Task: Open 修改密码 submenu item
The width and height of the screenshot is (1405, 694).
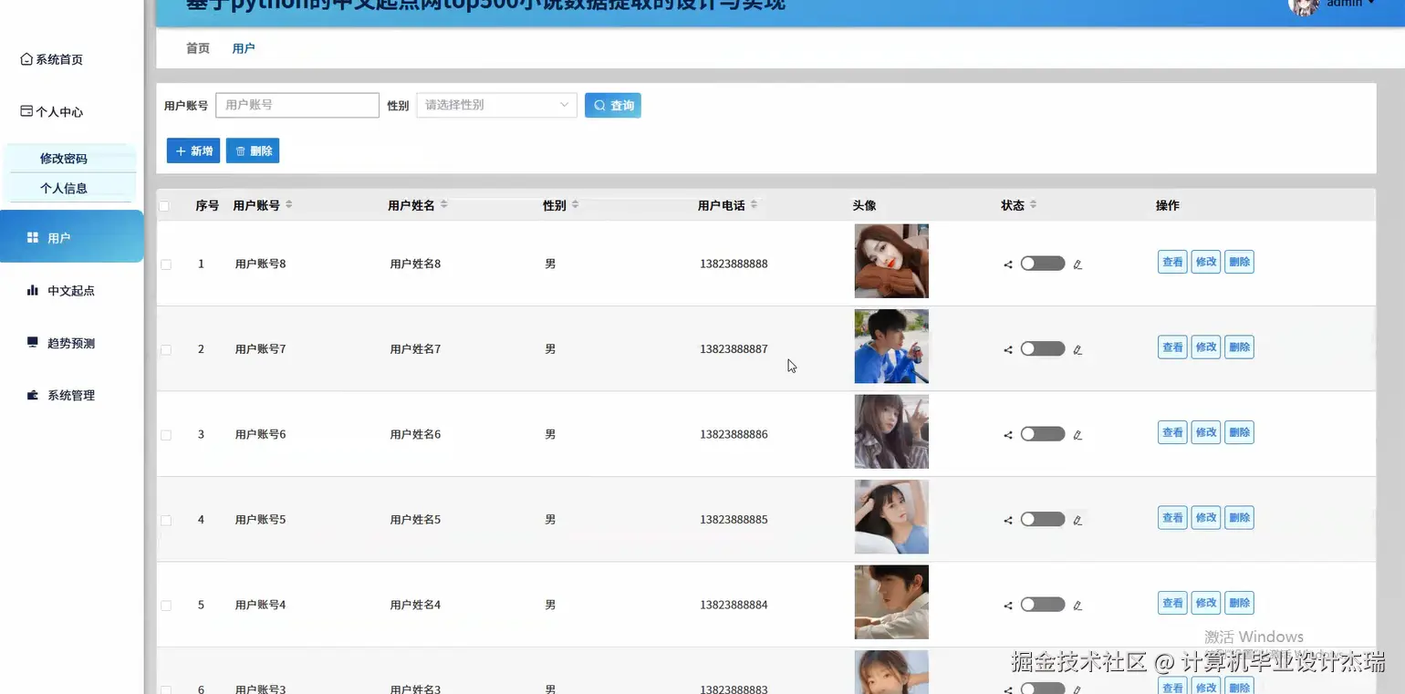Action: [64, 159]
